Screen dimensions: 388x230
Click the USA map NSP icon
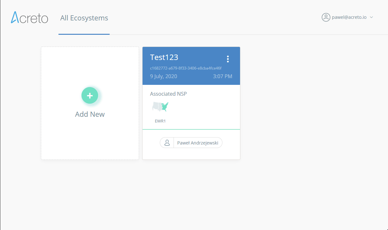pyautogui.click(x=160, y=107)
